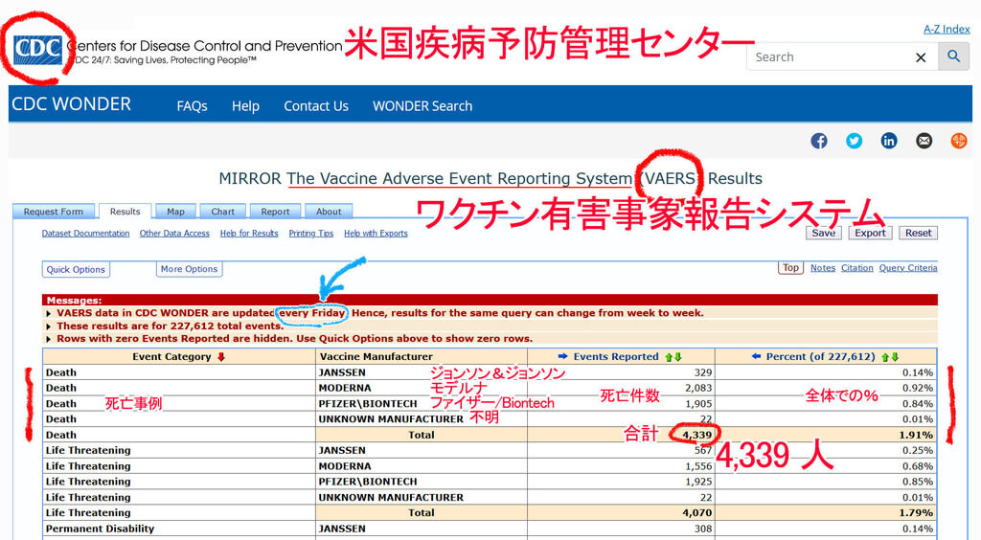981x540 pixels.
Task: Switch to Request Form tab
Action: 54,212
